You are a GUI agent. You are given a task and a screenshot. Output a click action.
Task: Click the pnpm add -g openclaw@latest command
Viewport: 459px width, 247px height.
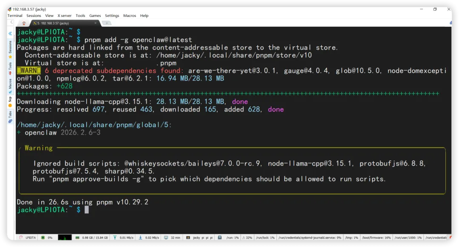click(x=138, y=40)
